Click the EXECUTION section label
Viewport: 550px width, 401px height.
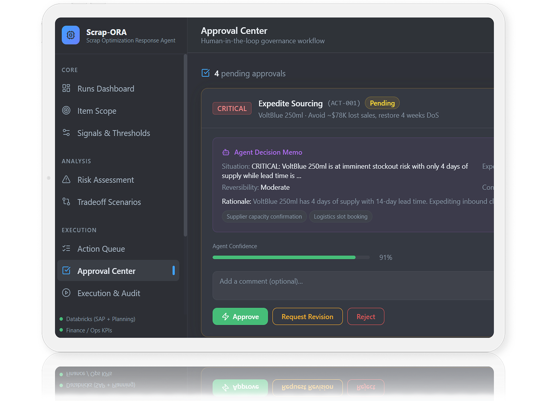point(79,230)
